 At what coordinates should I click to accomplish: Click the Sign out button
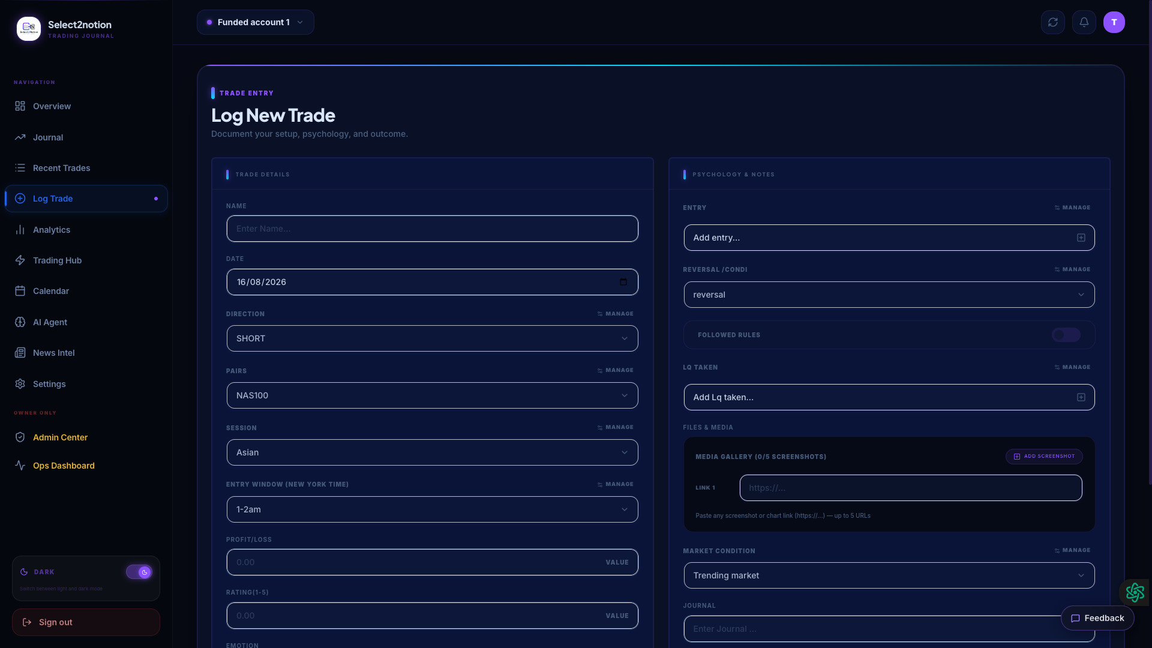(x=86, y=622)
